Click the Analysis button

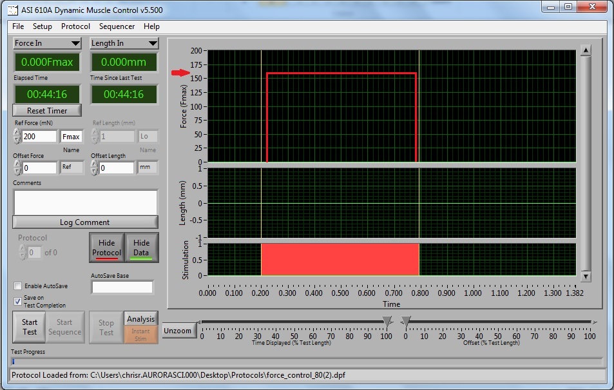141,318
